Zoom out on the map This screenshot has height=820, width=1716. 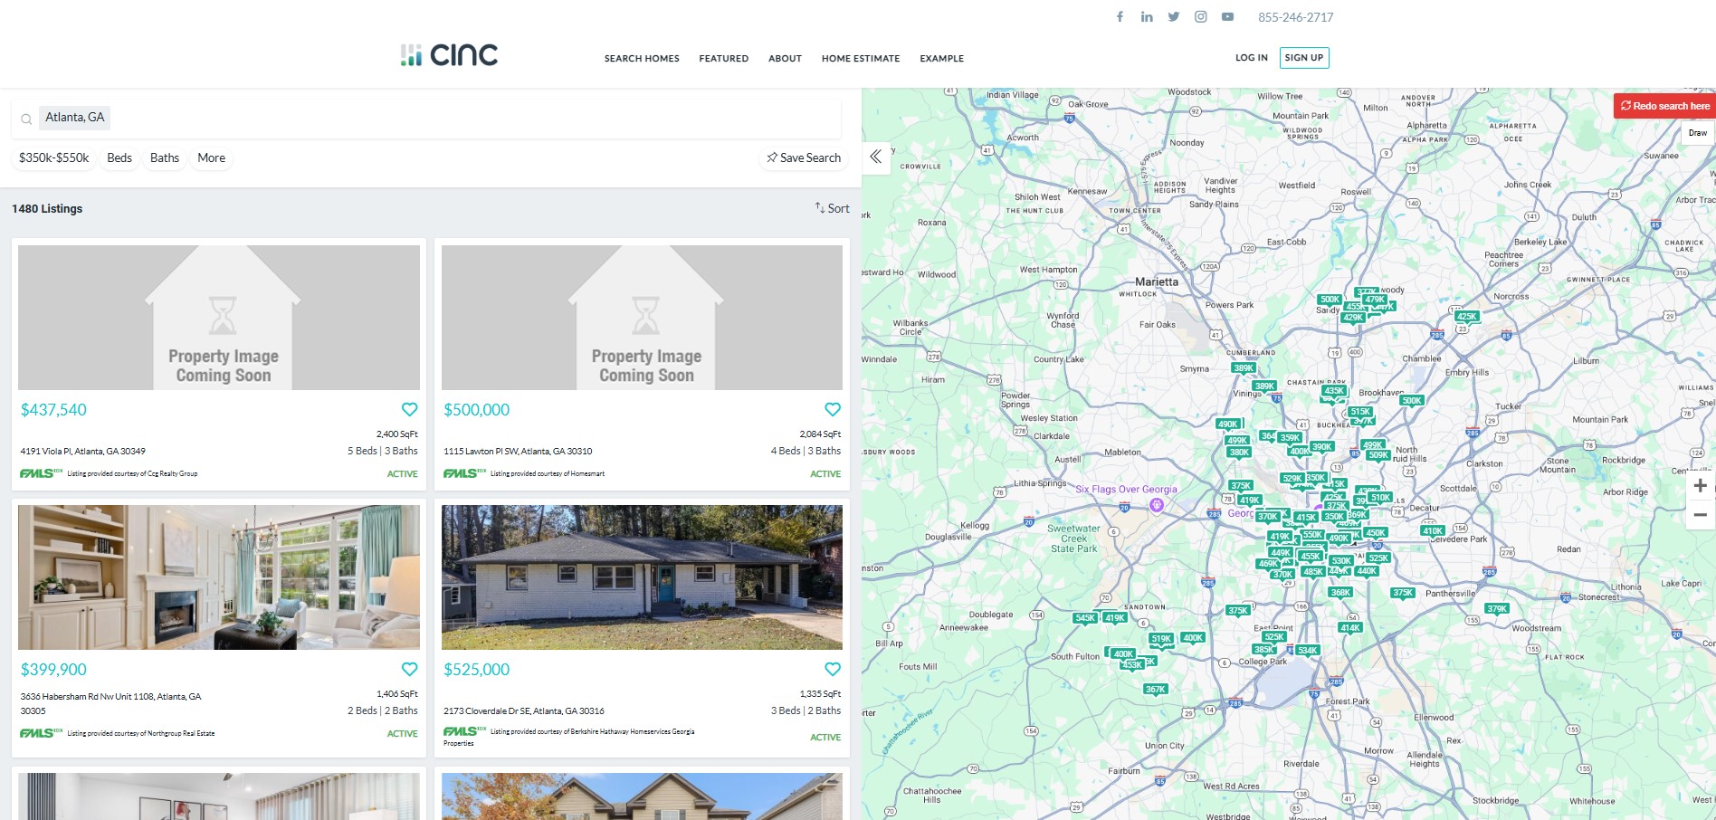click(1700, 515)
